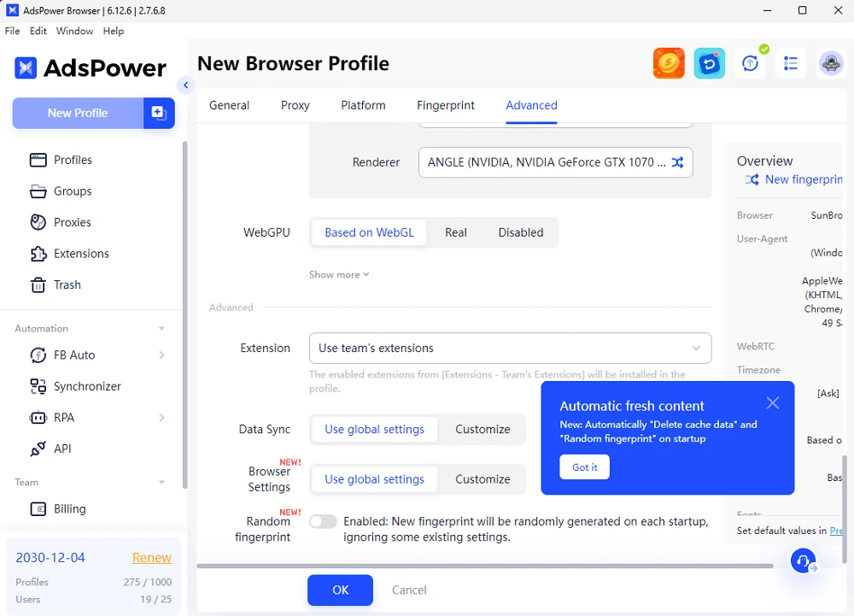Switch to the General tab
Viewport: 854px width, 616px height.
click(229, 105)
